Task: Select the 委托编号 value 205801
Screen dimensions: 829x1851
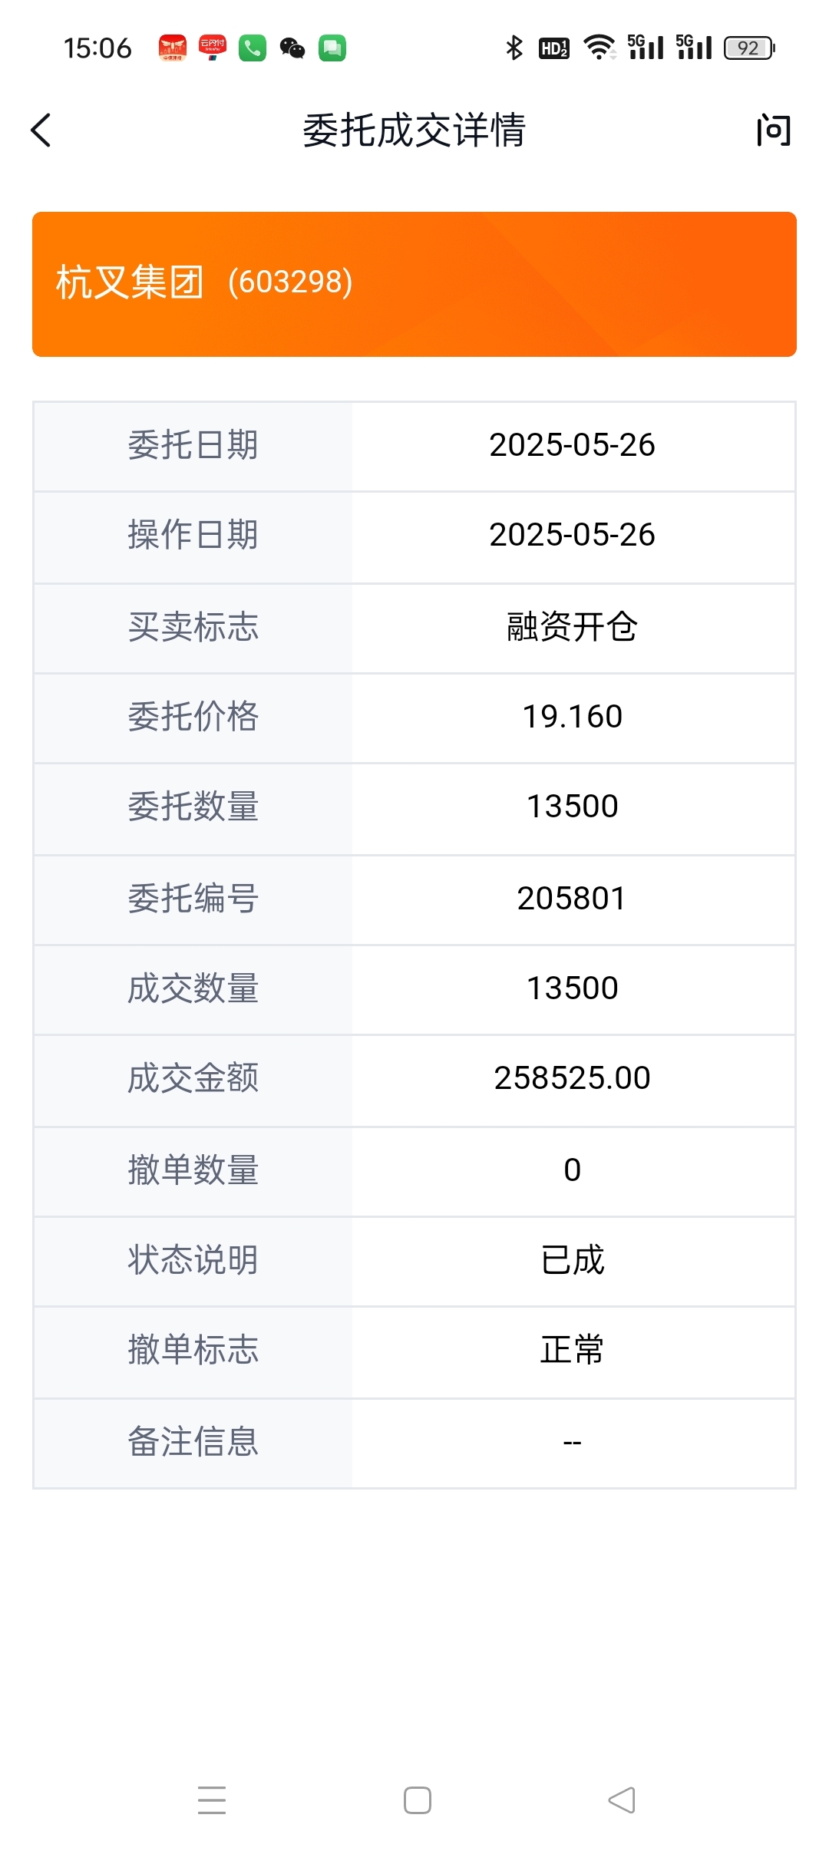Action: (572, 899)
